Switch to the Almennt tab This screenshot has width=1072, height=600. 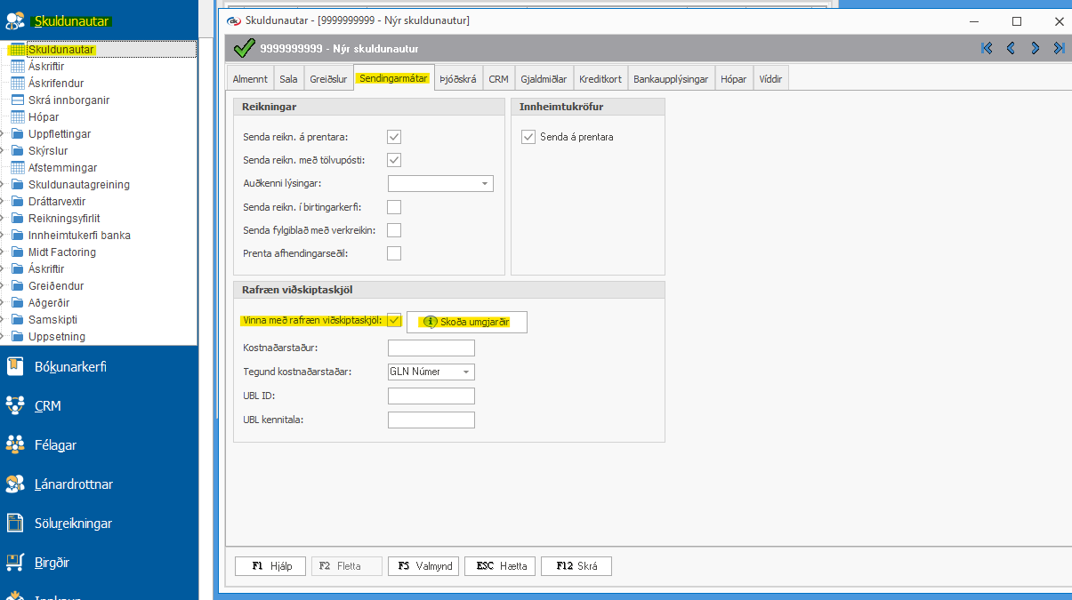click(x=250, y=79)
